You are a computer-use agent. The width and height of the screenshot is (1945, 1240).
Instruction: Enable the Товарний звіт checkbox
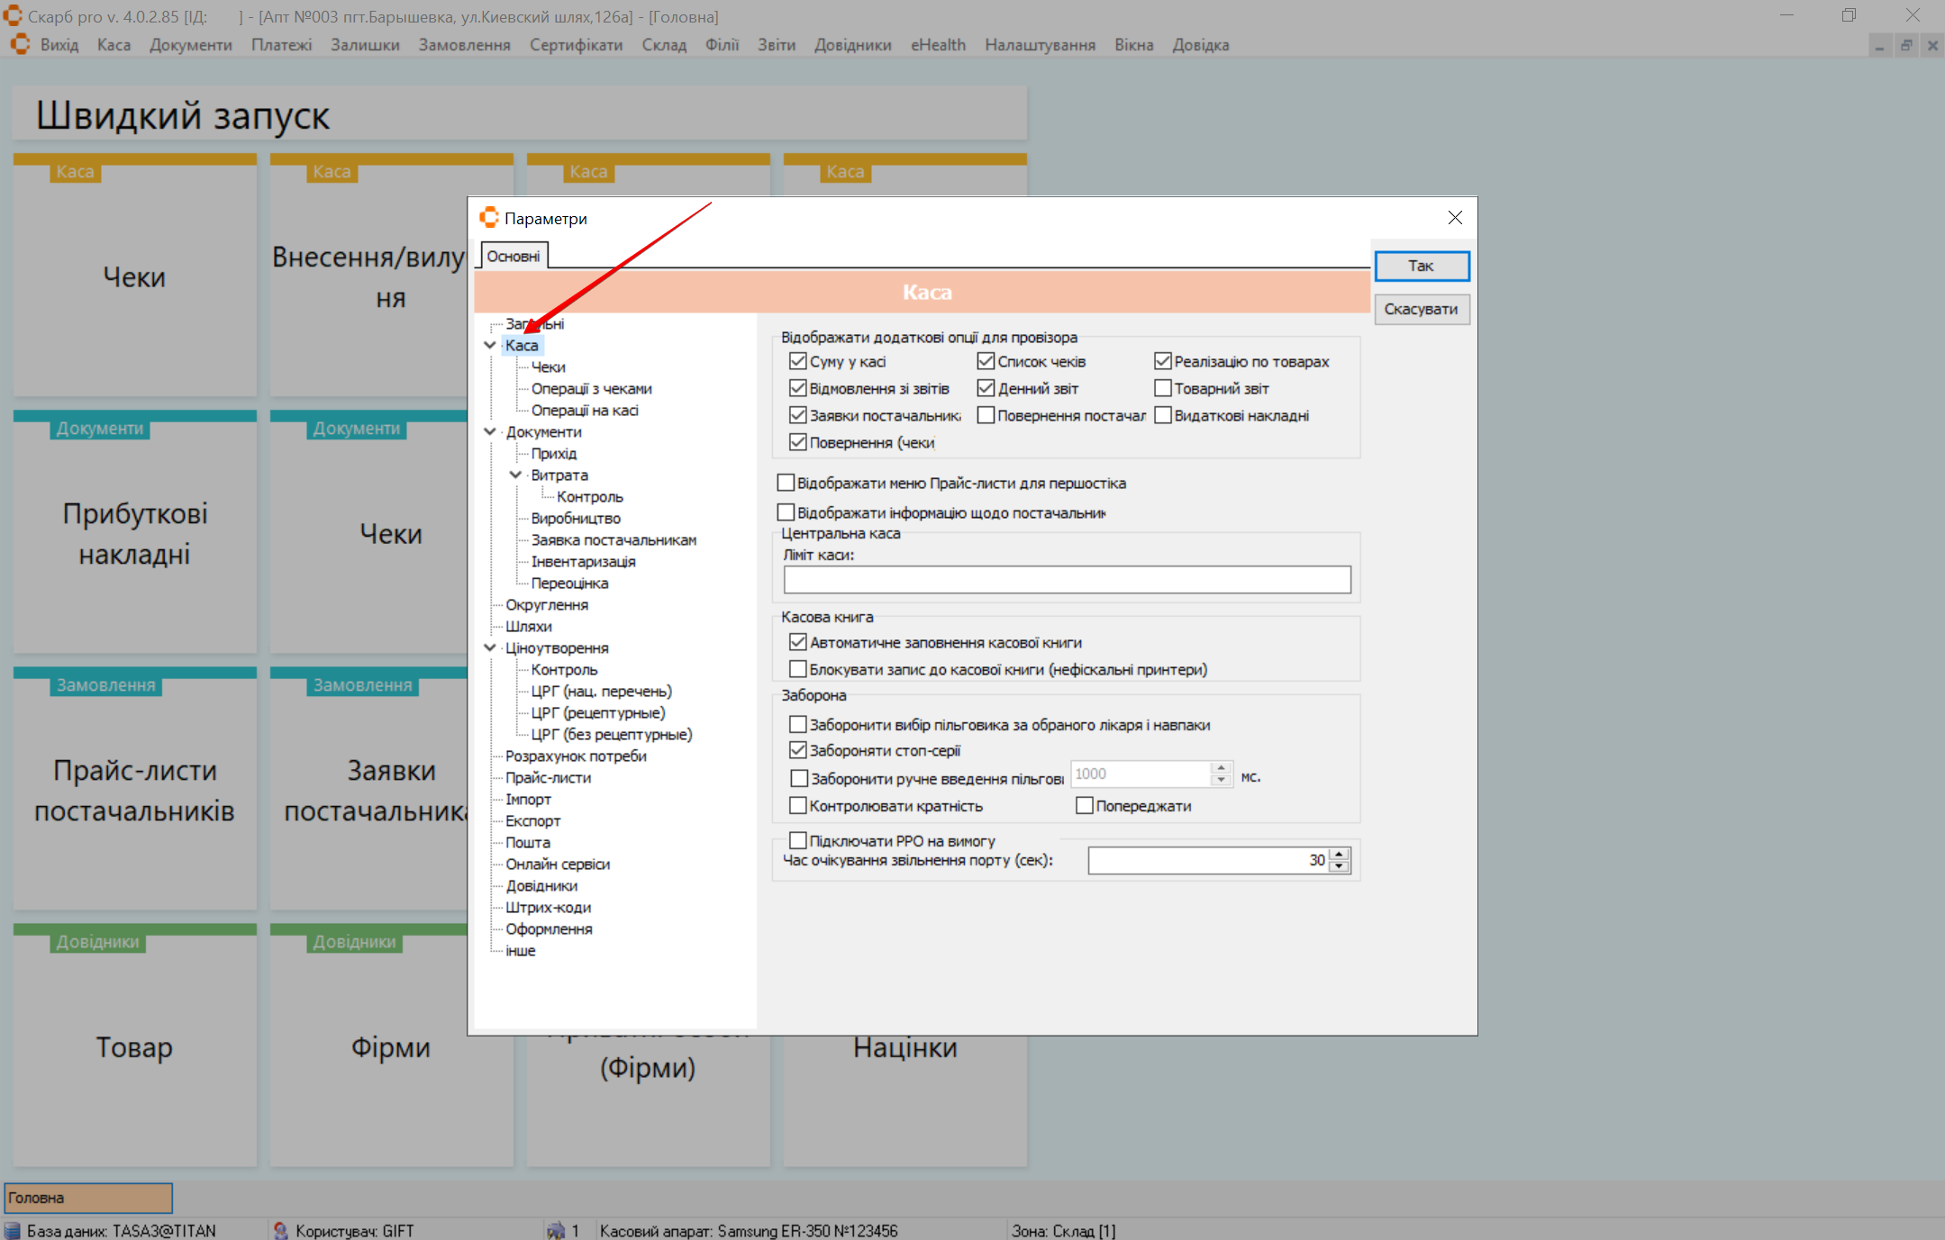coord(1163,388)
